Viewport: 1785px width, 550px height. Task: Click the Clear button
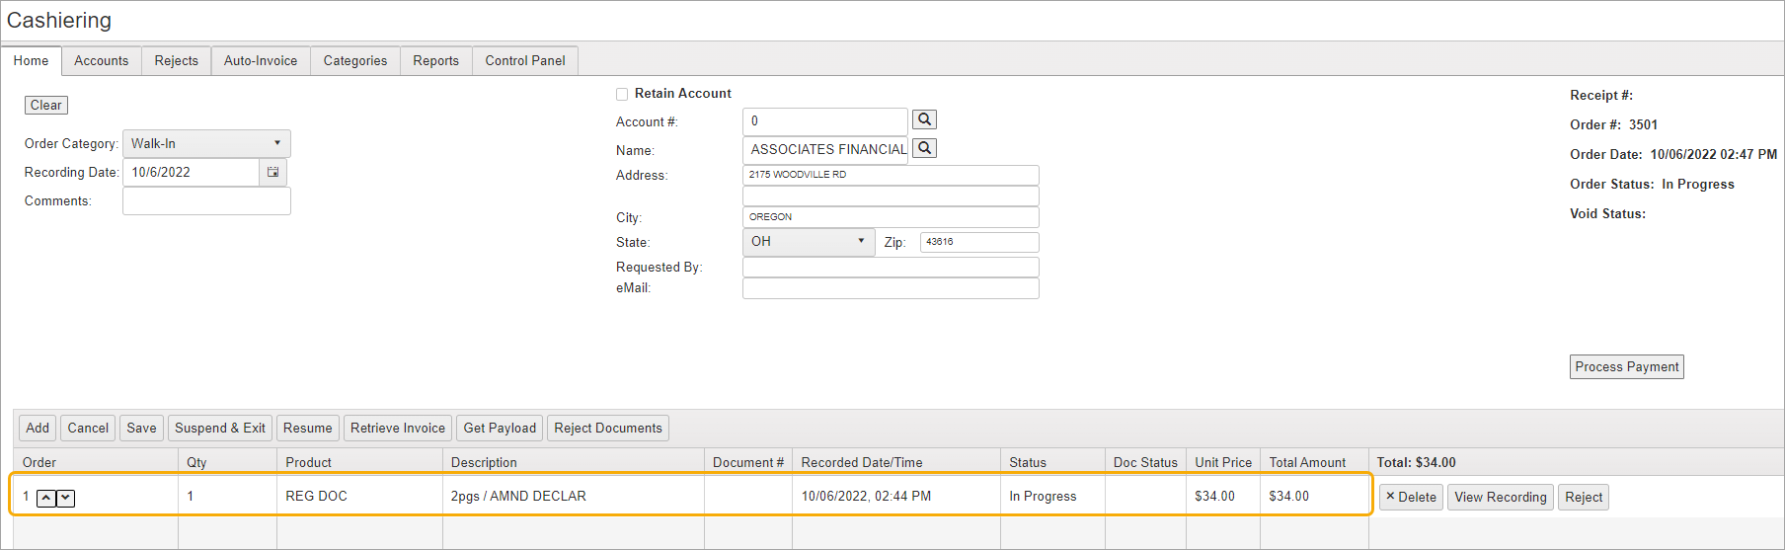point(45,105)
